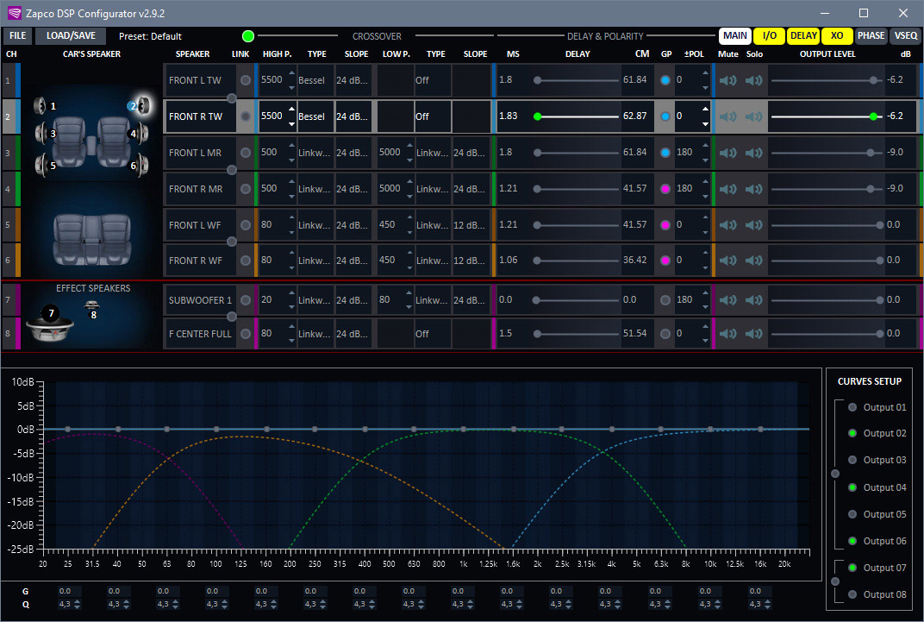Mute the FRONT R TW channel
Image resolution: width=924 pixels, height=622 pixels.
pos(727,116)
